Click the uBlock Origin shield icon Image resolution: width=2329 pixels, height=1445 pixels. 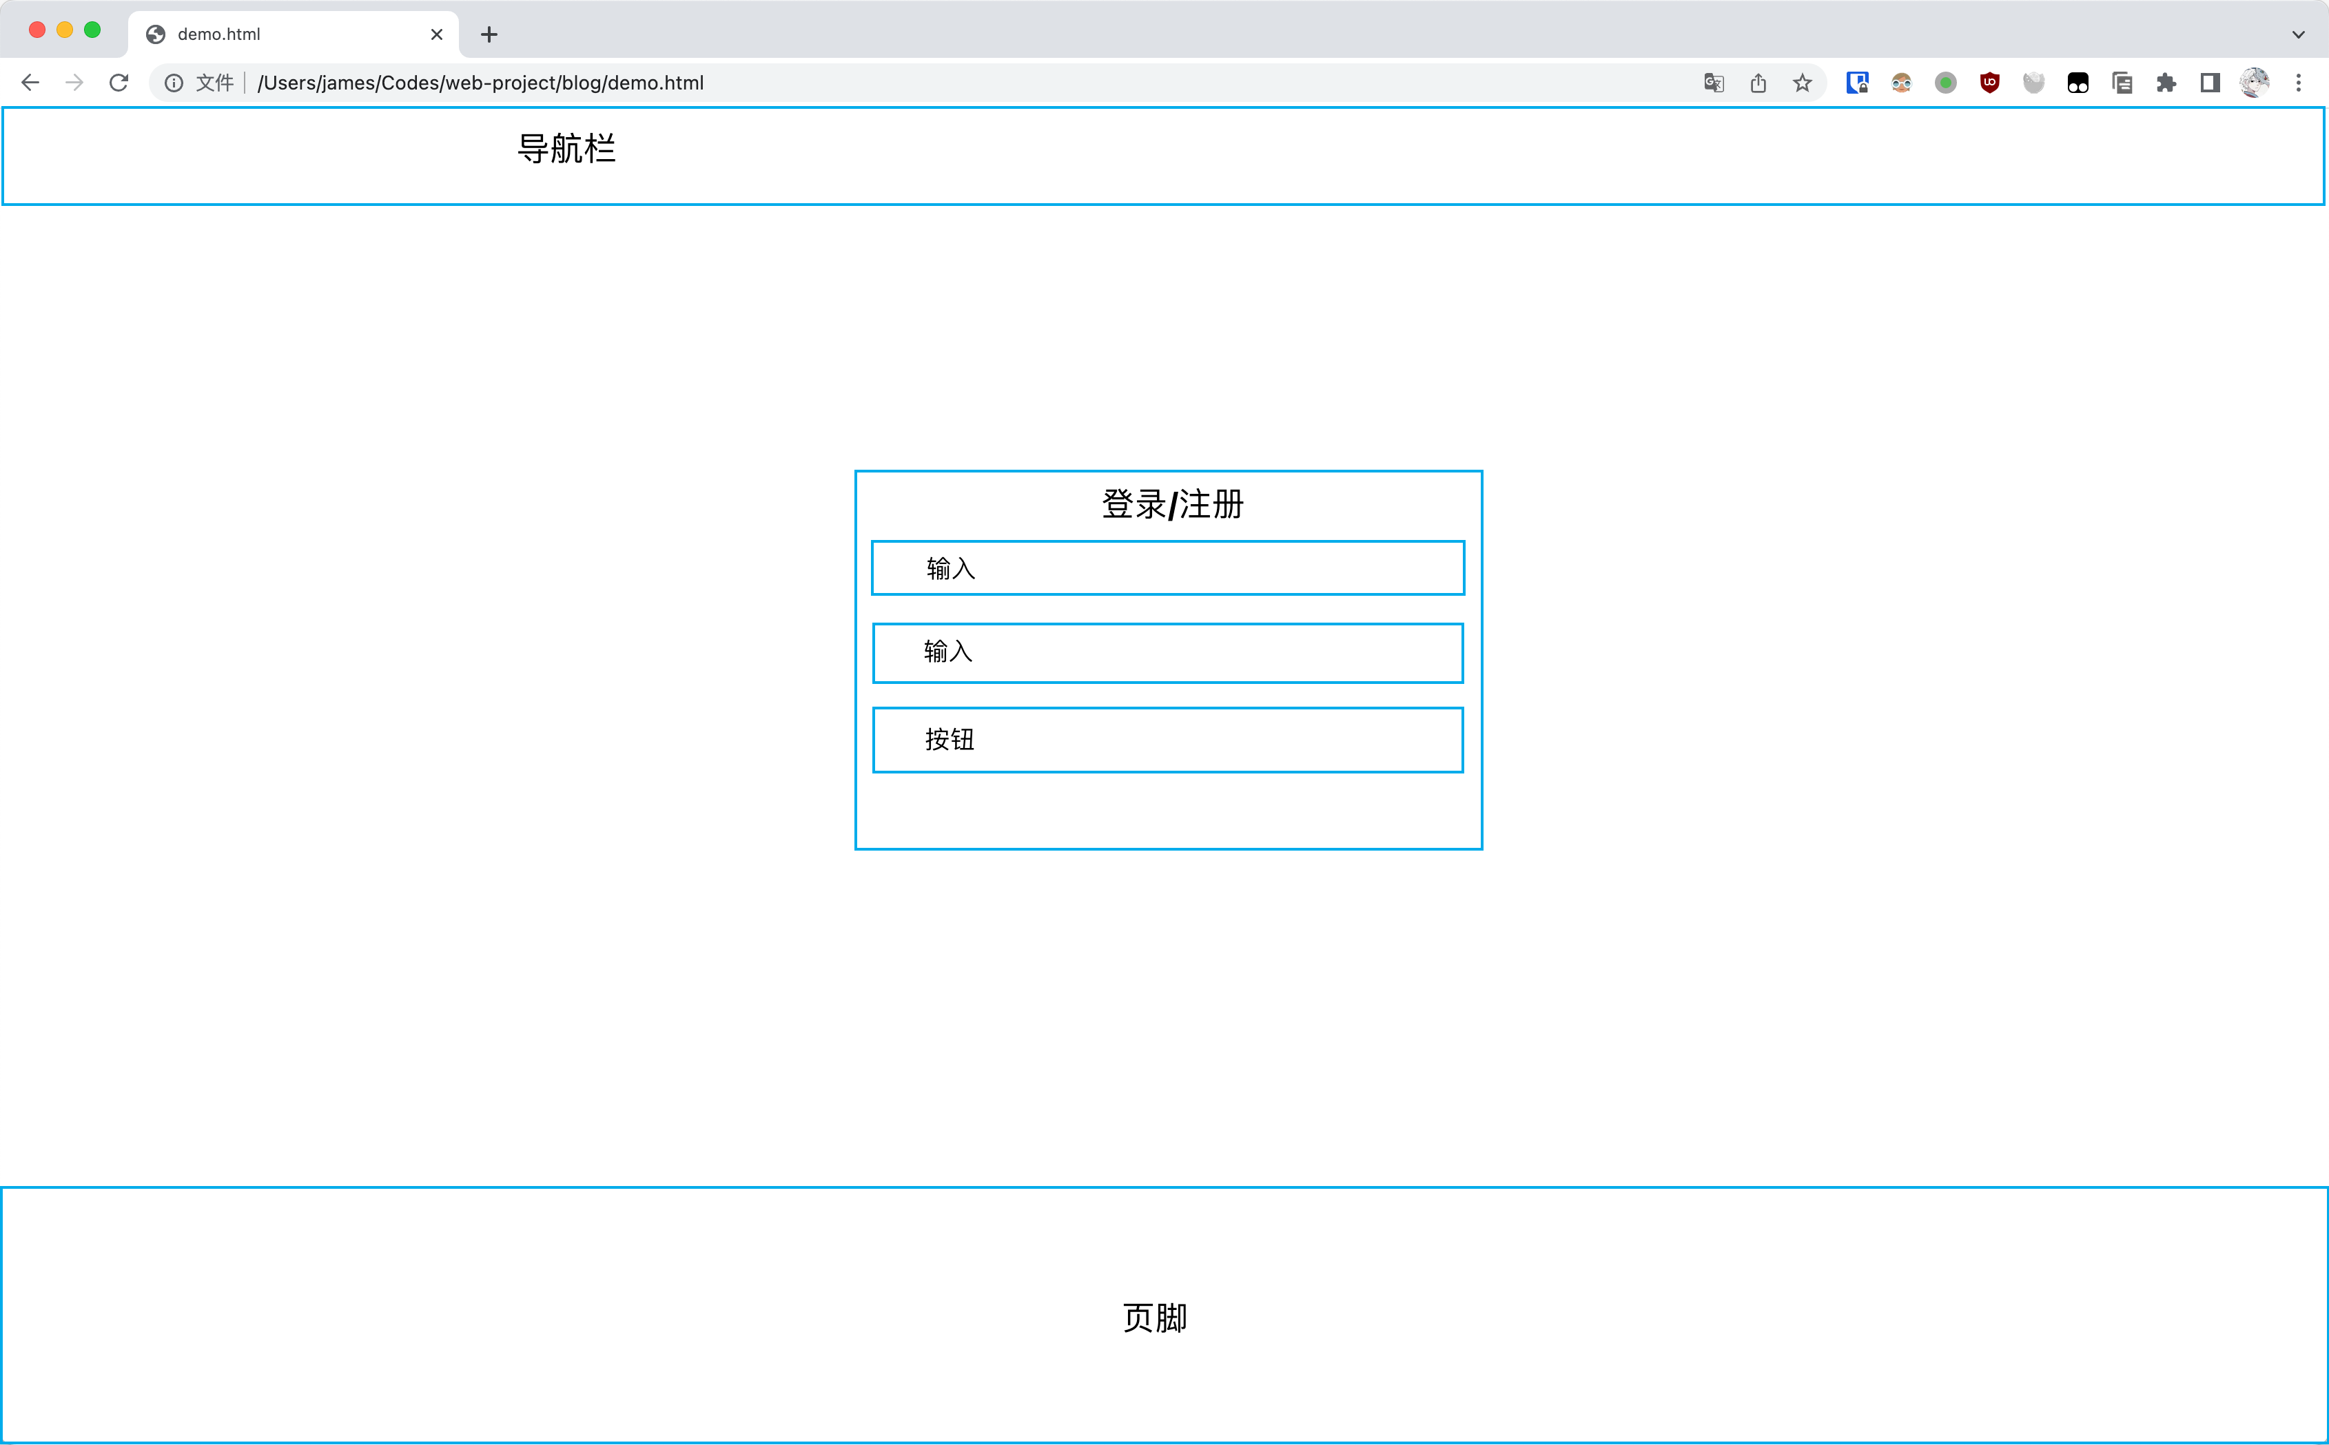(x=1989, y=83)
